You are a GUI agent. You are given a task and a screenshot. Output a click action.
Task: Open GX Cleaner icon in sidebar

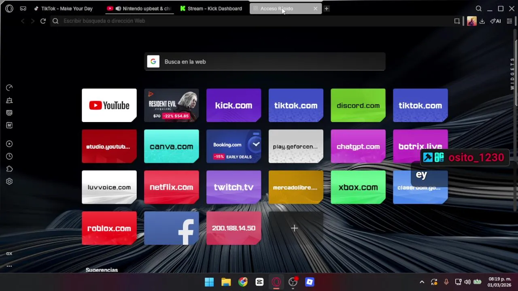[x=9, y=100]
